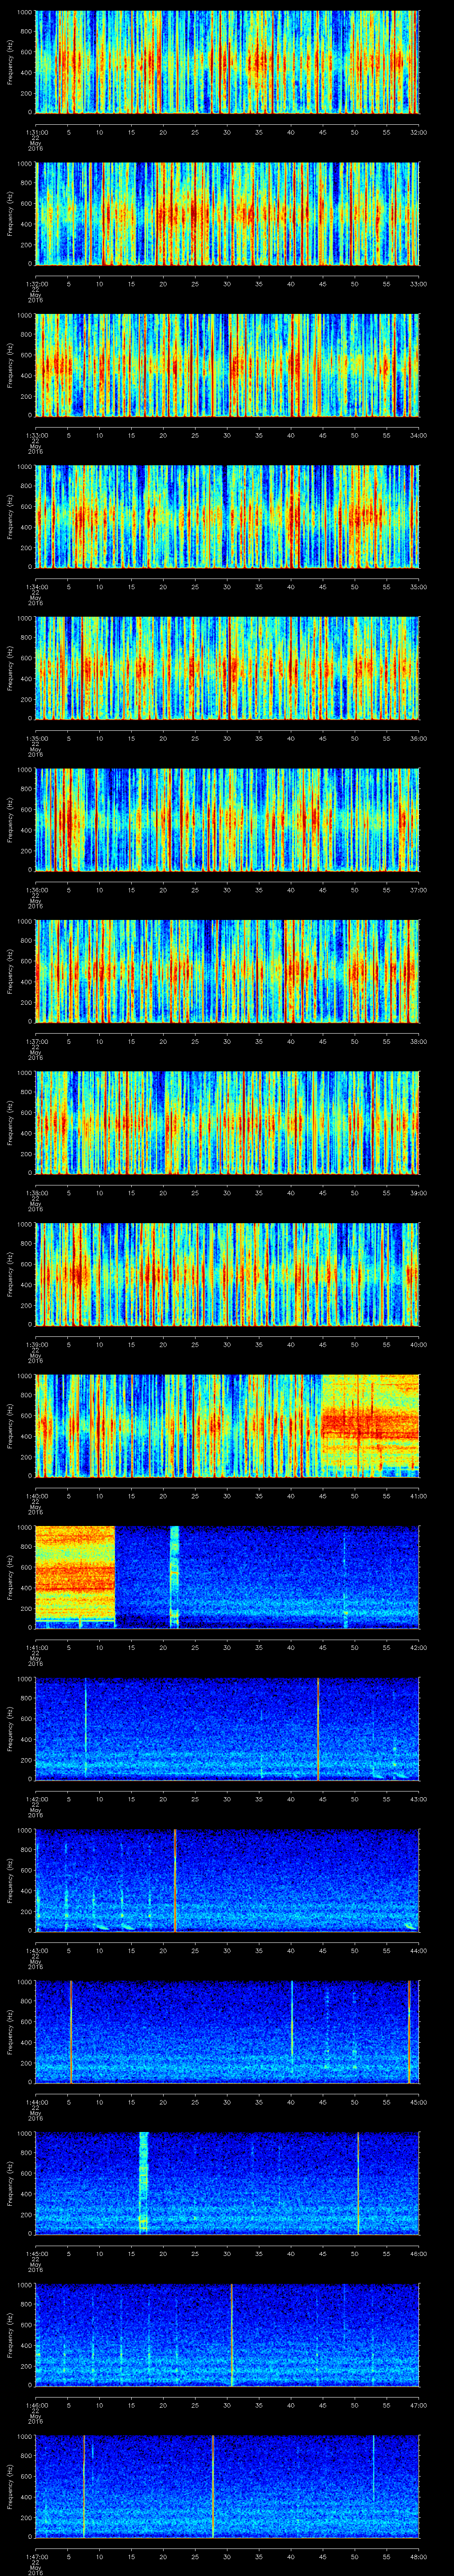Click the red vertical line near 44 s in the 1:42:00 panel
This screenshot has height=2576, width=454.
click(318, 1728)
